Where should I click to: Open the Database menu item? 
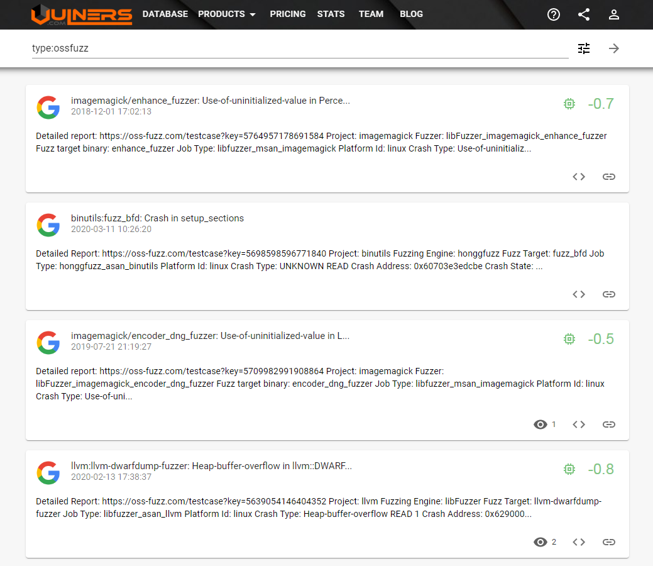click(165, 14)
